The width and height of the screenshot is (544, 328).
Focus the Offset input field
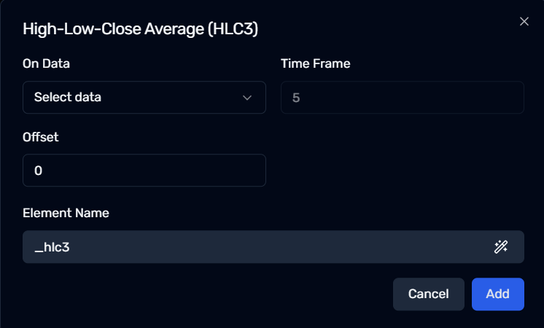coord(144,171)
